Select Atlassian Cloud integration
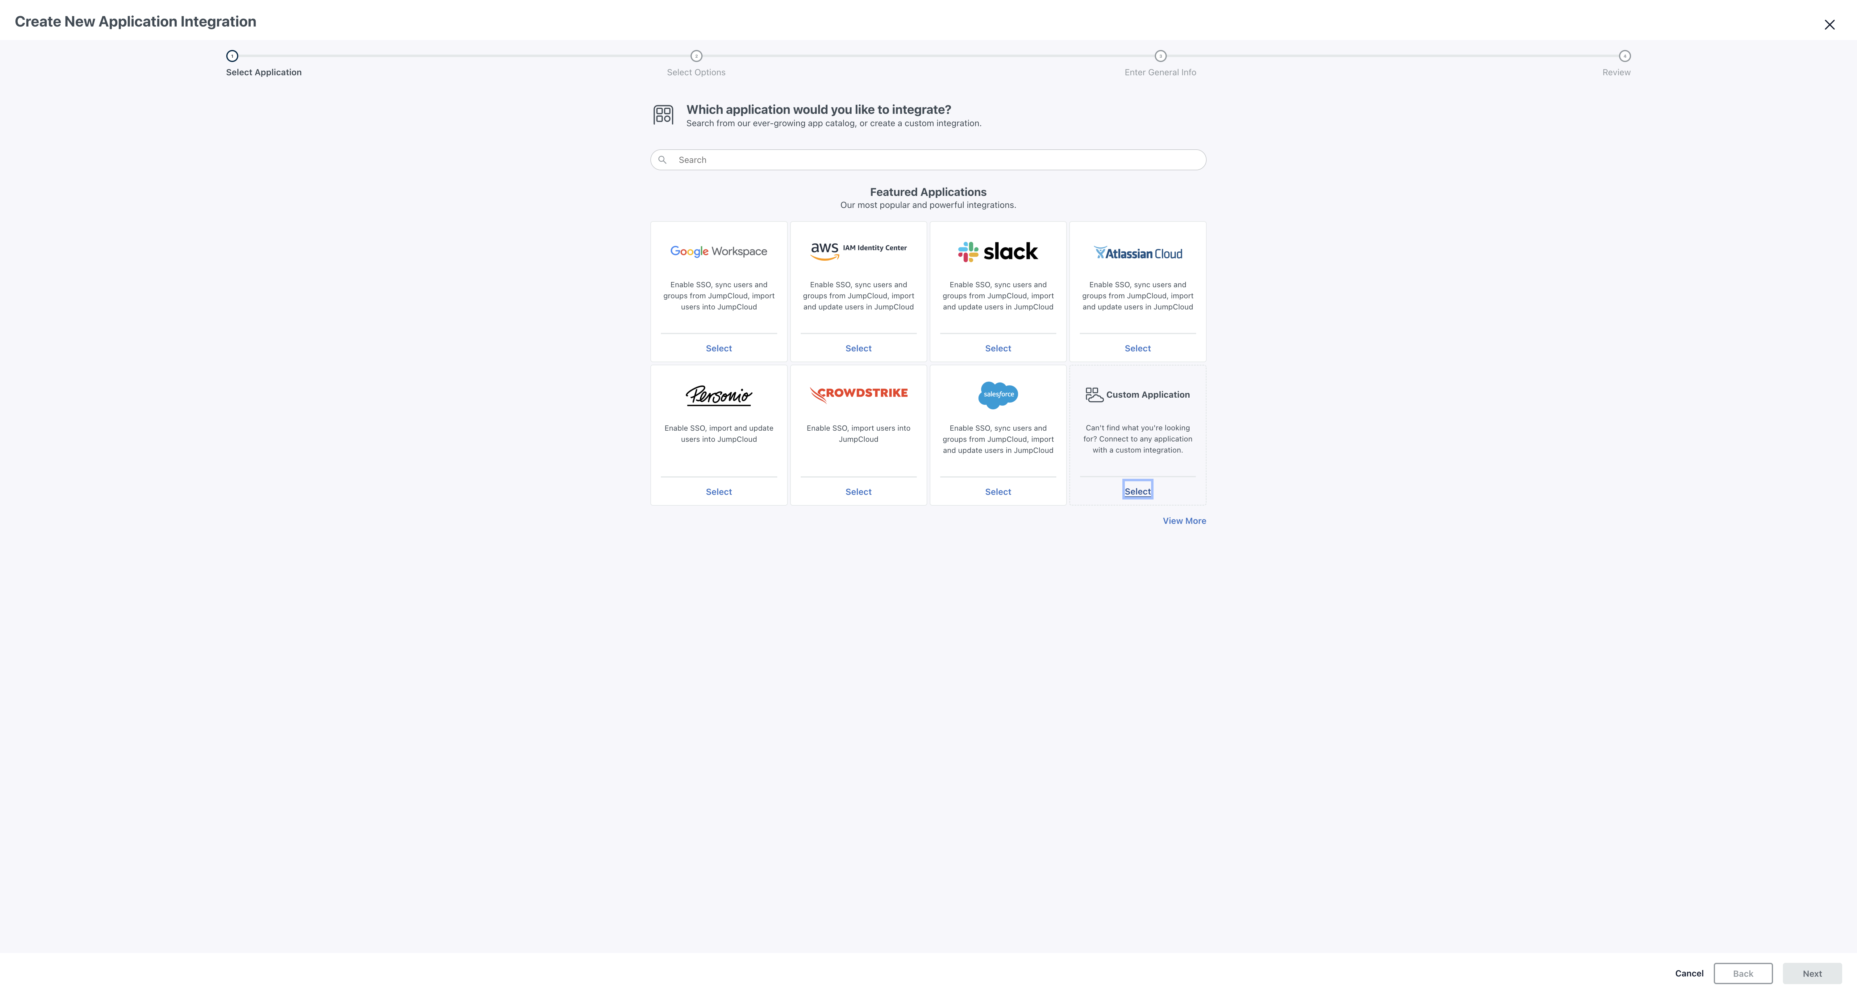Screen dimensions: 1857x994 coord(1137,349)
